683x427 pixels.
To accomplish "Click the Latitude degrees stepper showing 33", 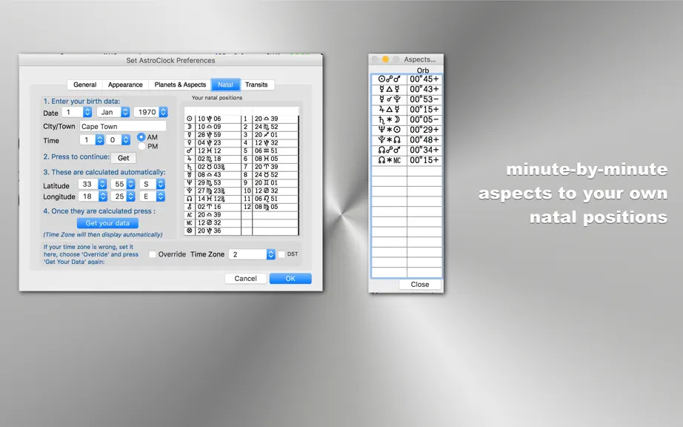I will pos(102,184).
